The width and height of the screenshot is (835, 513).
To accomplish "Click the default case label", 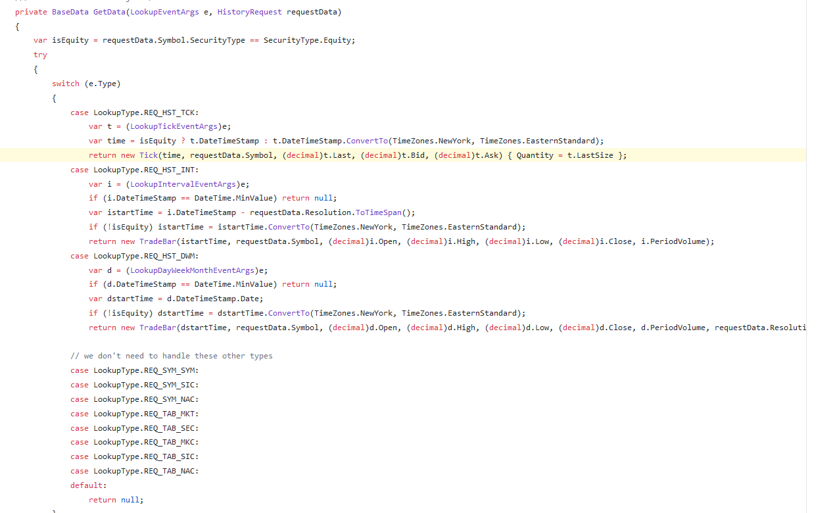I will coord(84,485).
